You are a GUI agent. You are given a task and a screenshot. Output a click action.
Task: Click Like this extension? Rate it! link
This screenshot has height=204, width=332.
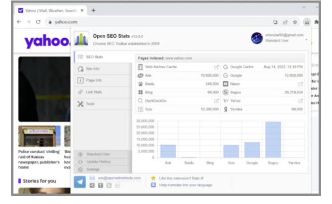(181, 178)
